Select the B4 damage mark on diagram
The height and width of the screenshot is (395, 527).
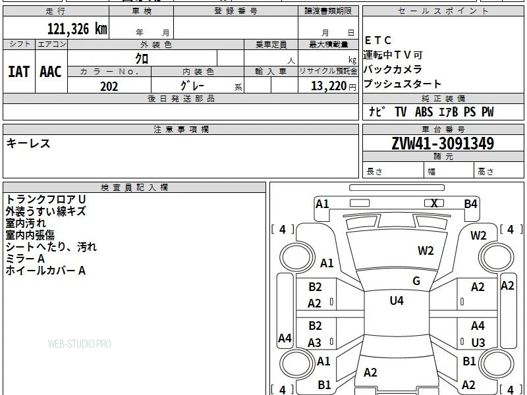[470, 204]
